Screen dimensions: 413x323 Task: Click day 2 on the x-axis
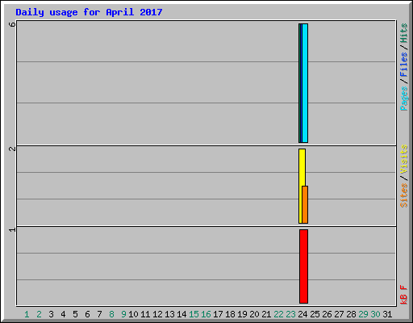coord(39,314)
